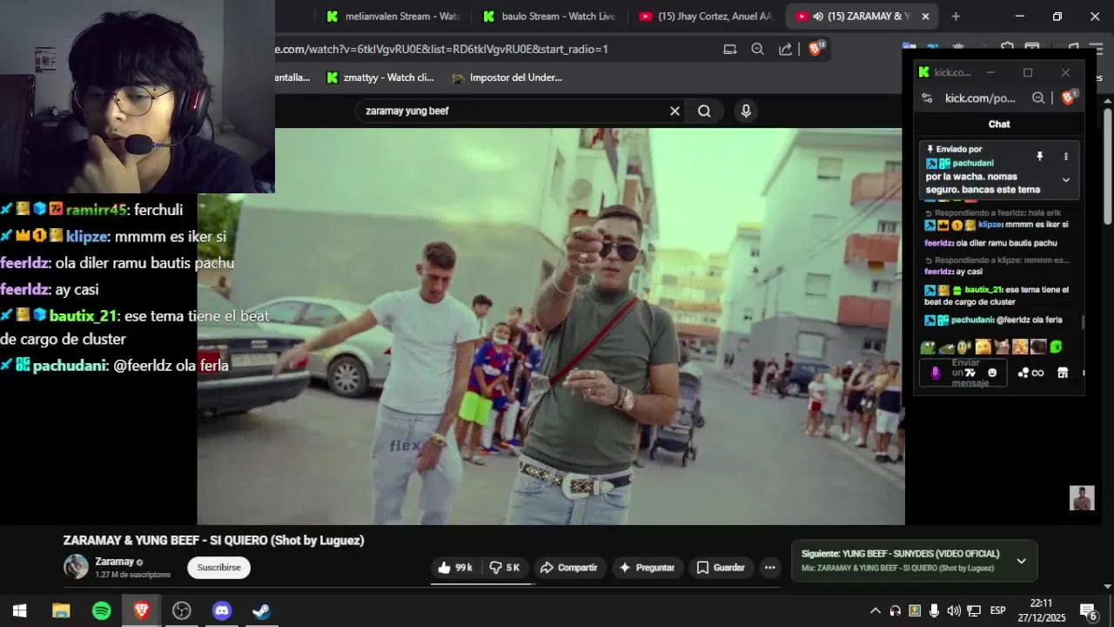
Task: Unpin the pinned chat message
Action: pos(1039,157)
